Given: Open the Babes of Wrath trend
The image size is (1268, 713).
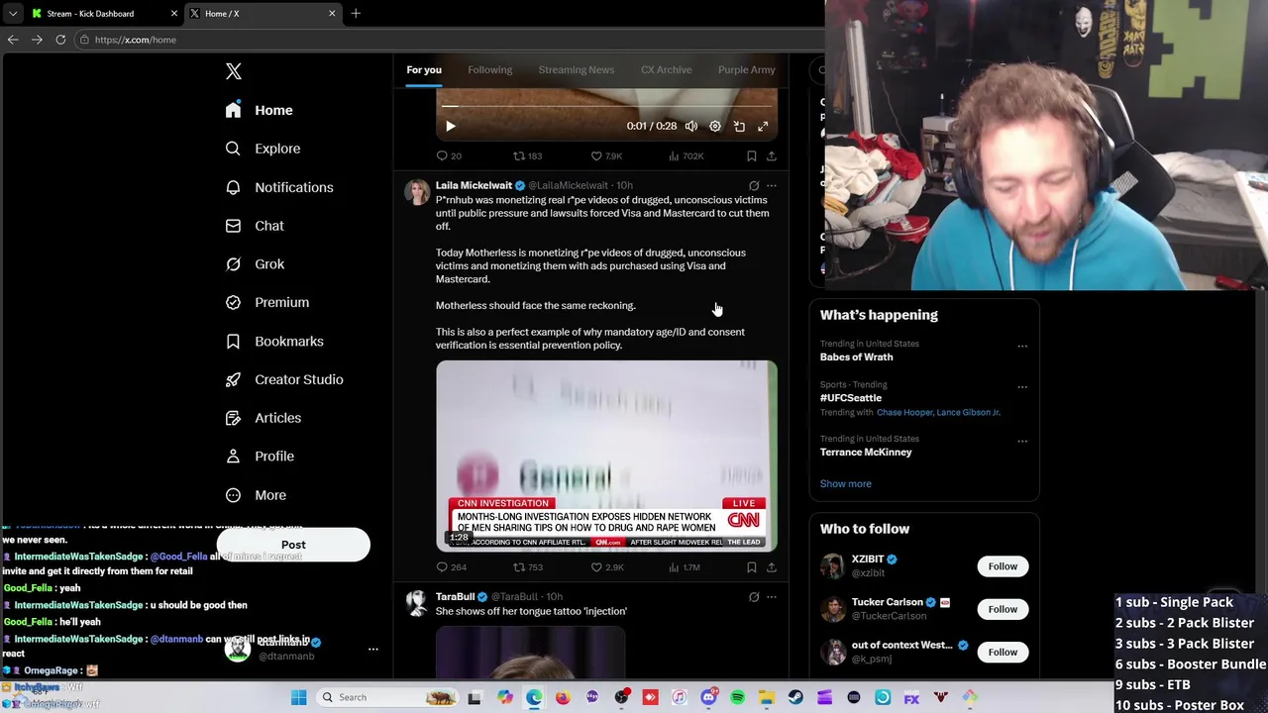Looking at the screenshot, I should pos(856,357).
